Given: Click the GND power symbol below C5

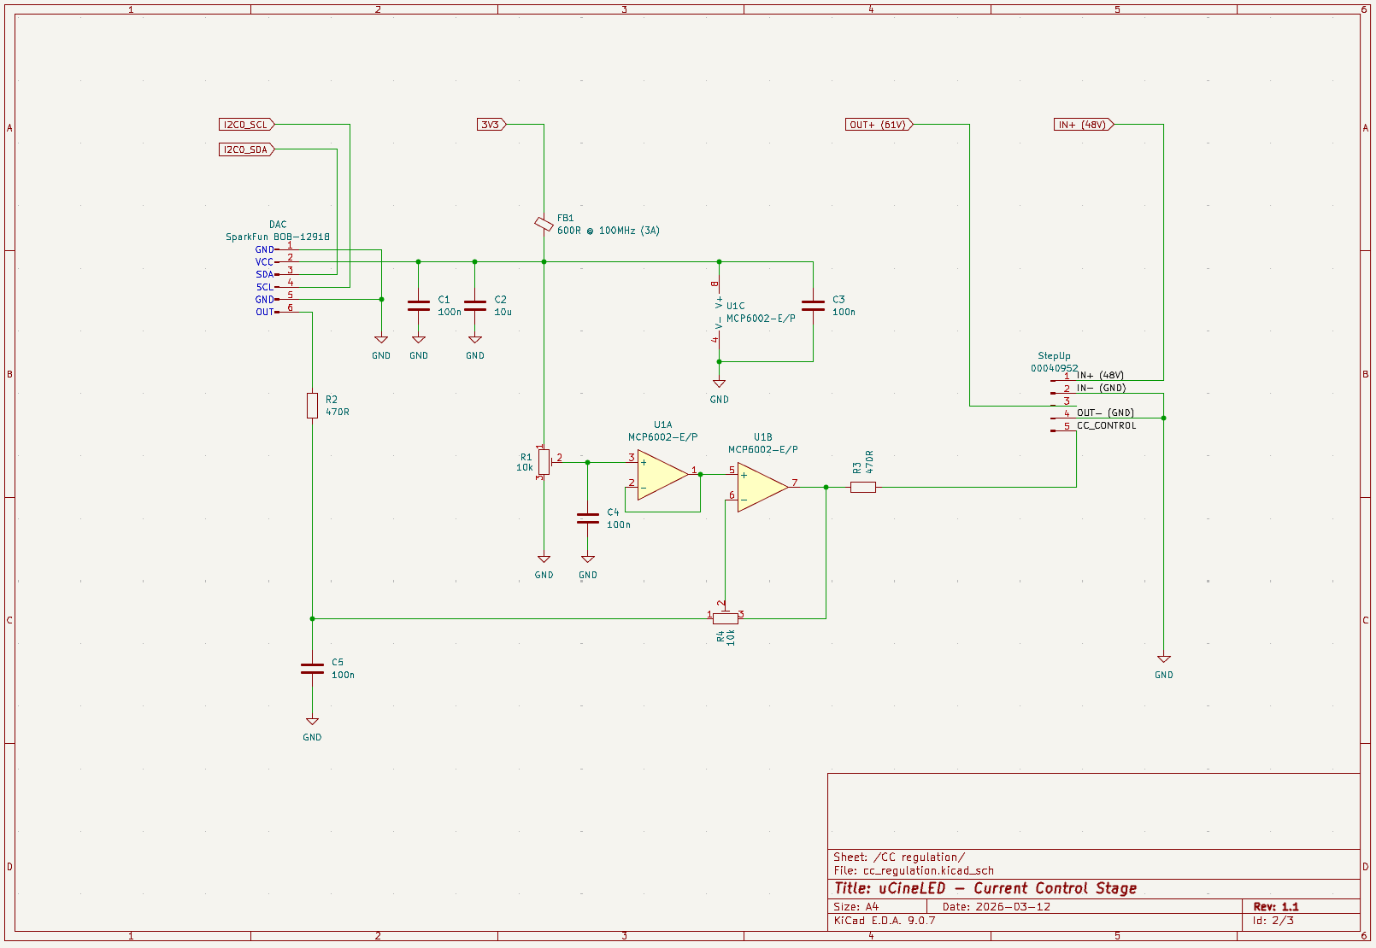Looking at the screenshot, I should click(x=312, y=723).
